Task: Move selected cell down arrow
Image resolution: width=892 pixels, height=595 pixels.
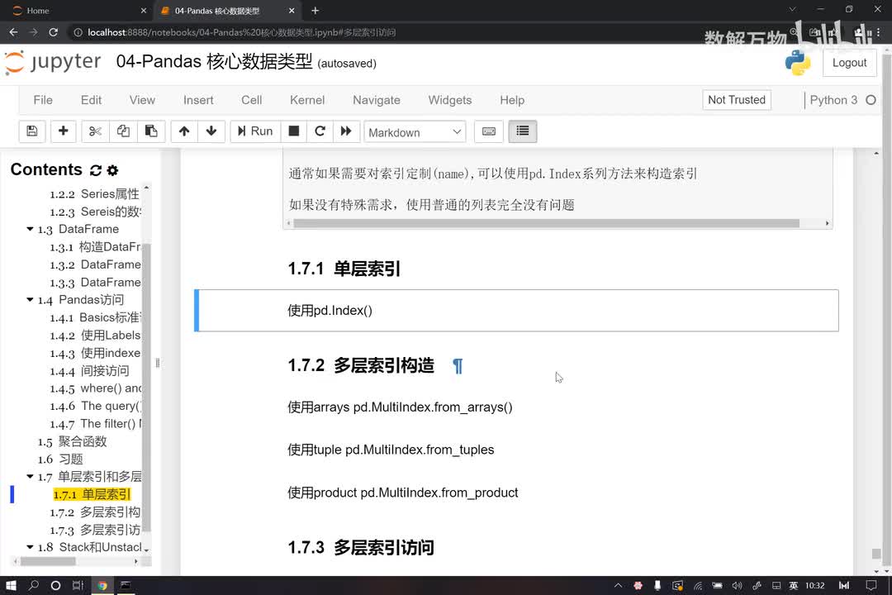Action: coord(211,131)
